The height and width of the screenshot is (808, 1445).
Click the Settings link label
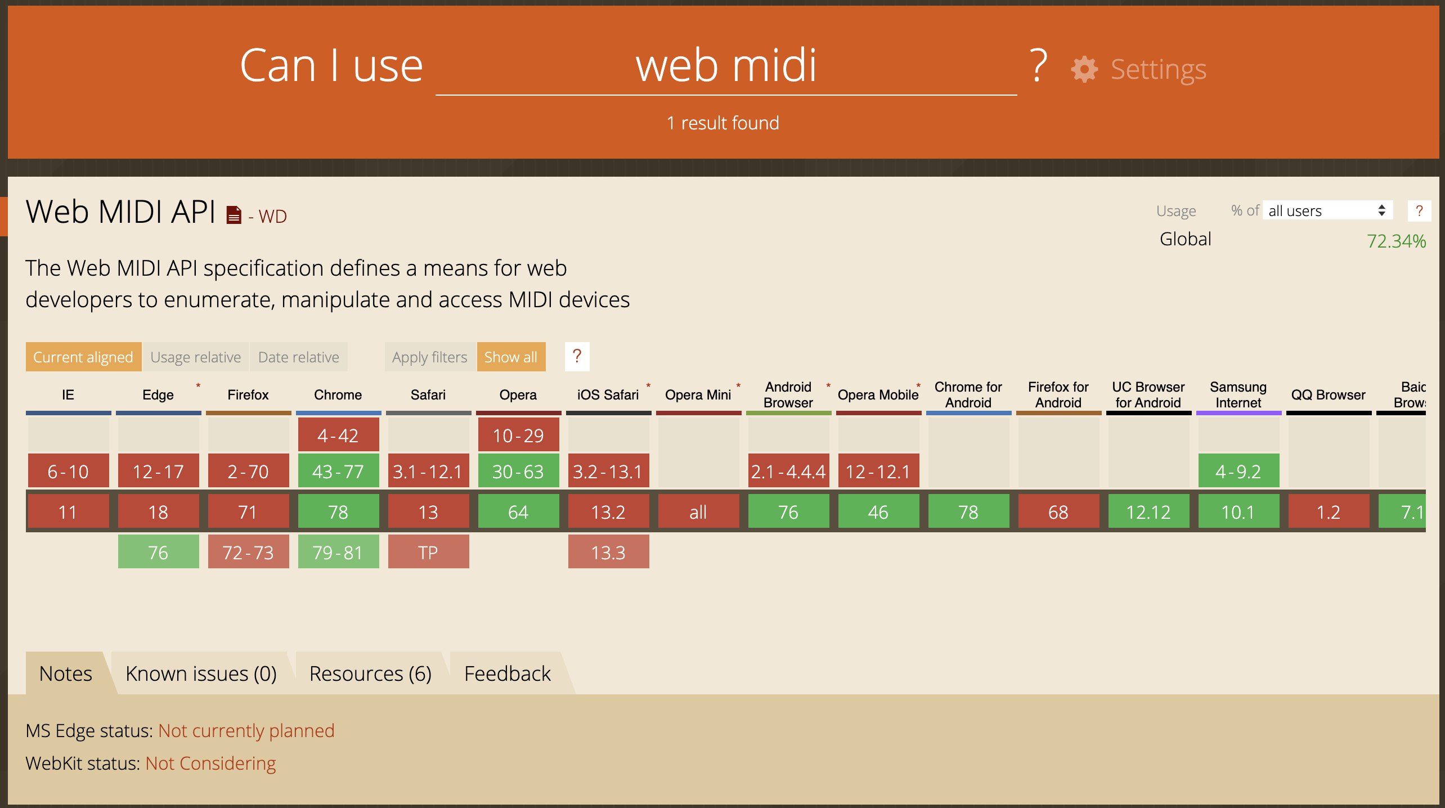coord(1159,69)
